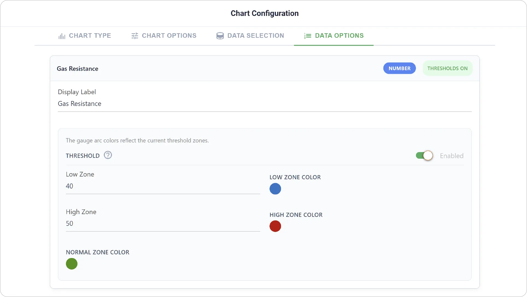Open the Threshold help question-mark icon

[x=108, y=155]
